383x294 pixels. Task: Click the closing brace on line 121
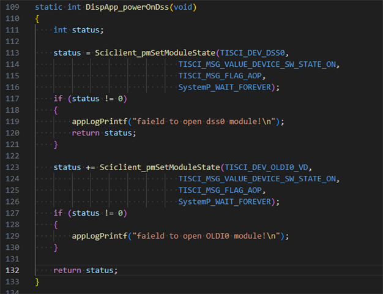tap(56, 145)
